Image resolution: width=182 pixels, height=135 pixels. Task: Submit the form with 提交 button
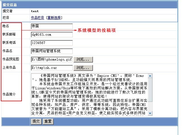point(36,121)
